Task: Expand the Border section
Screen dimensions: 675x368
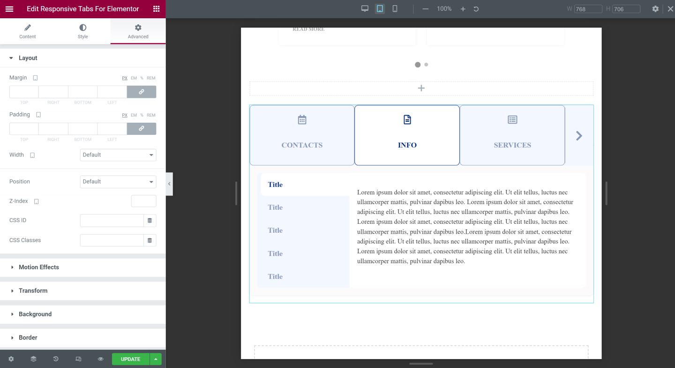Action: point(82,338)
